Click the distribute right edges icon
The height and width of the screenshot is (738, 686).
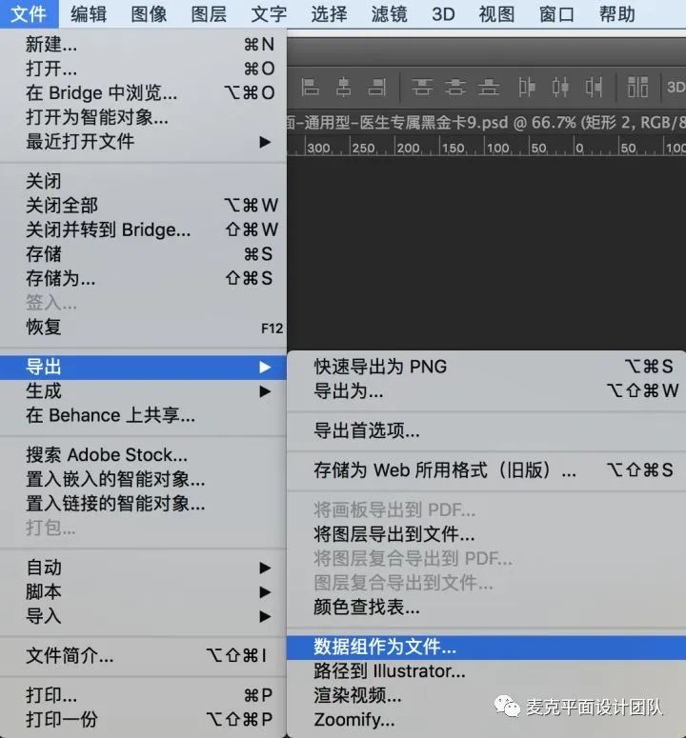(x=595, y=87)
